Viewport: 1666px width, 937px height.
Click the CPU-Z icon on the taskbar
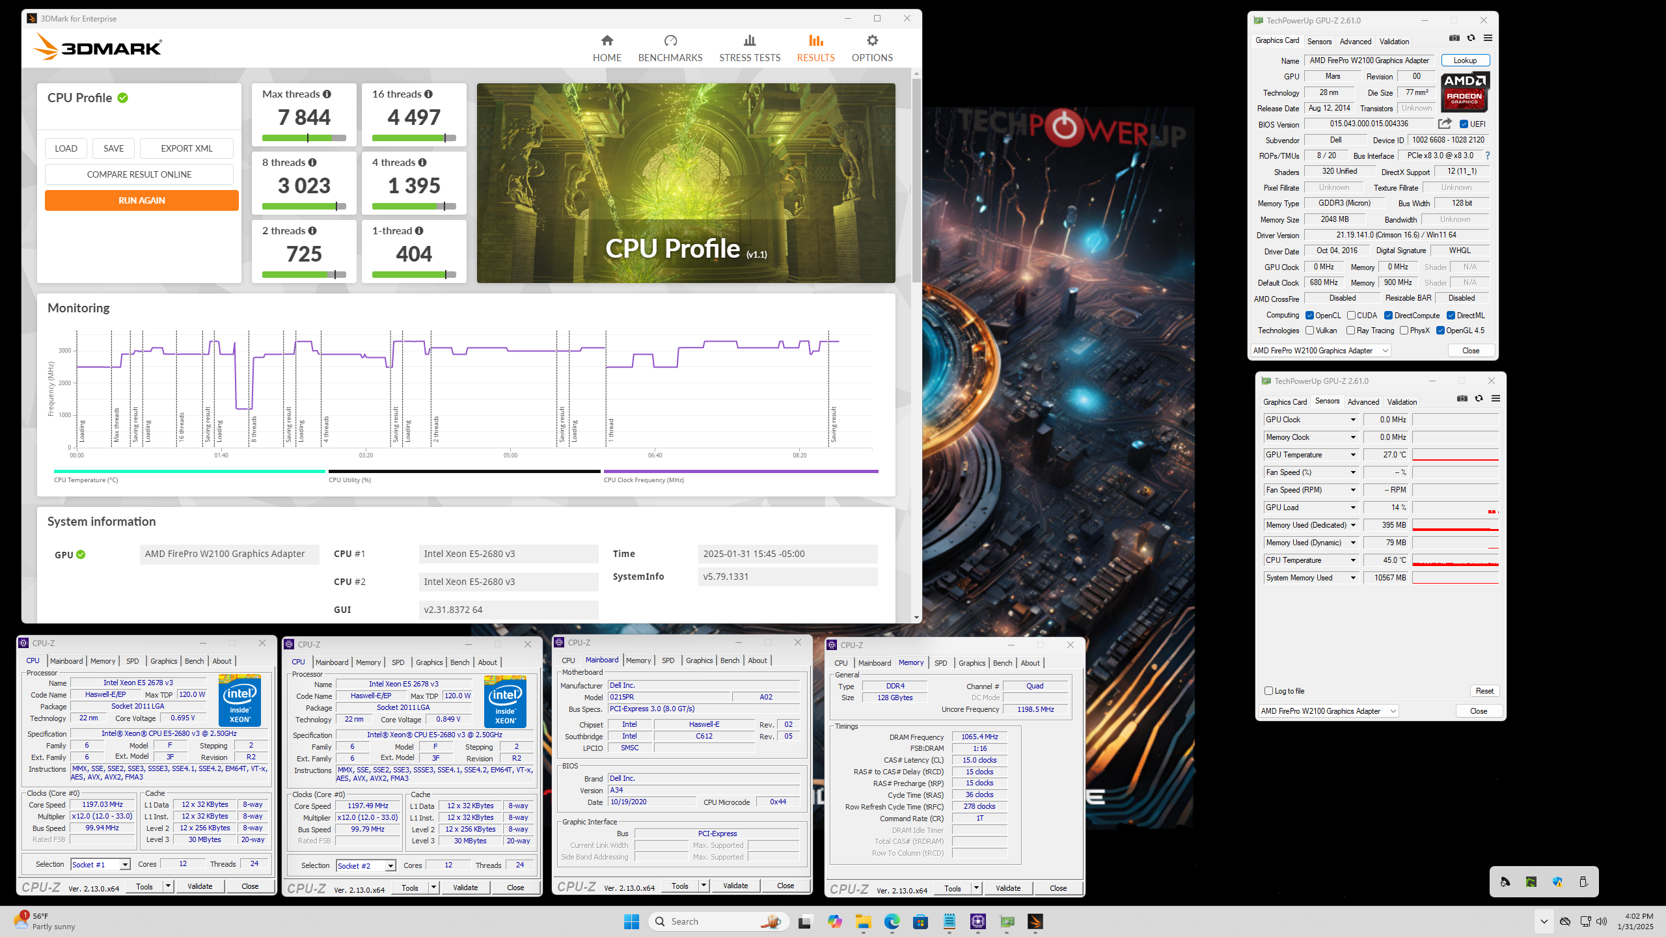(977, 921)
